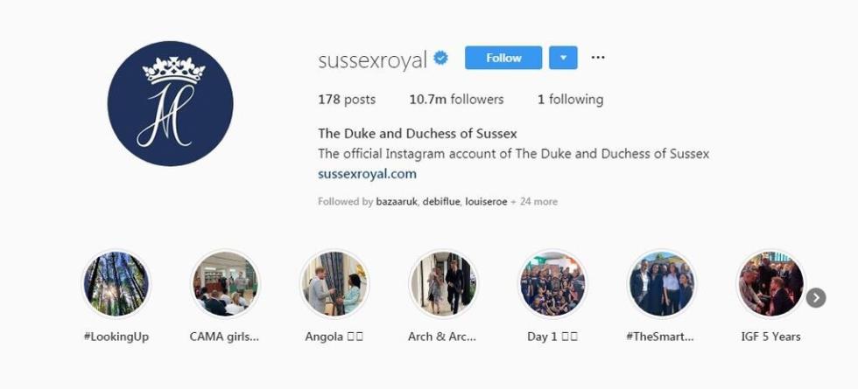Viewport: 858px width, 389px height.
Task: Open bazaaruk mutual follower profile
Action: [396, 202]
